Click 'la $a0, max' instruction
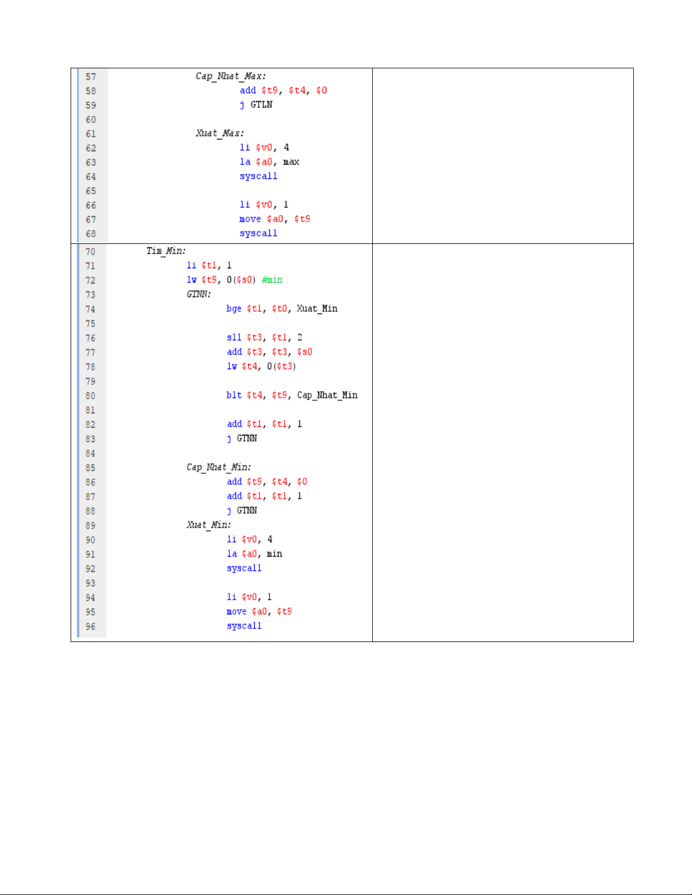The height and width of the screenshot is (895, 692). coord(269,162)
